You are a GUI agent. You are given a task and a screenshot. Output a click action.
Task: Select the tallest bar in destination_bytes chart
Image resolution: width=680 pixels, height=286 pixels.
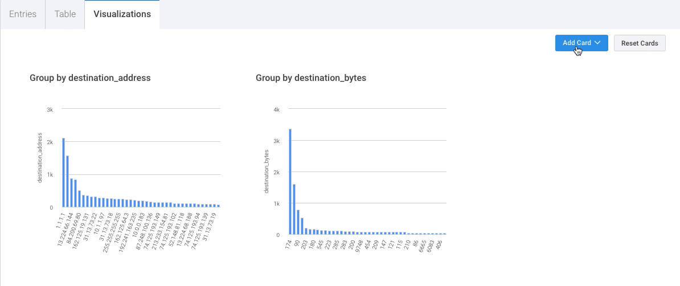290,181
